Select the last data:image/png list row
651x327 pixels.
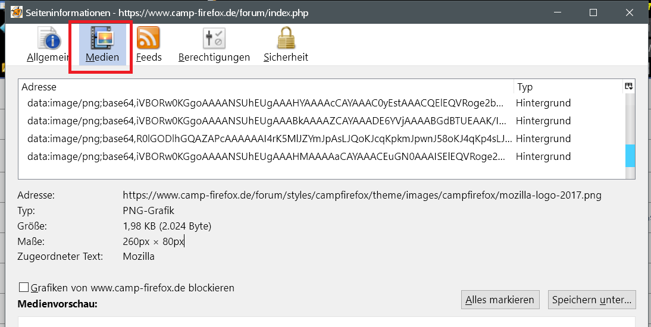265,156
